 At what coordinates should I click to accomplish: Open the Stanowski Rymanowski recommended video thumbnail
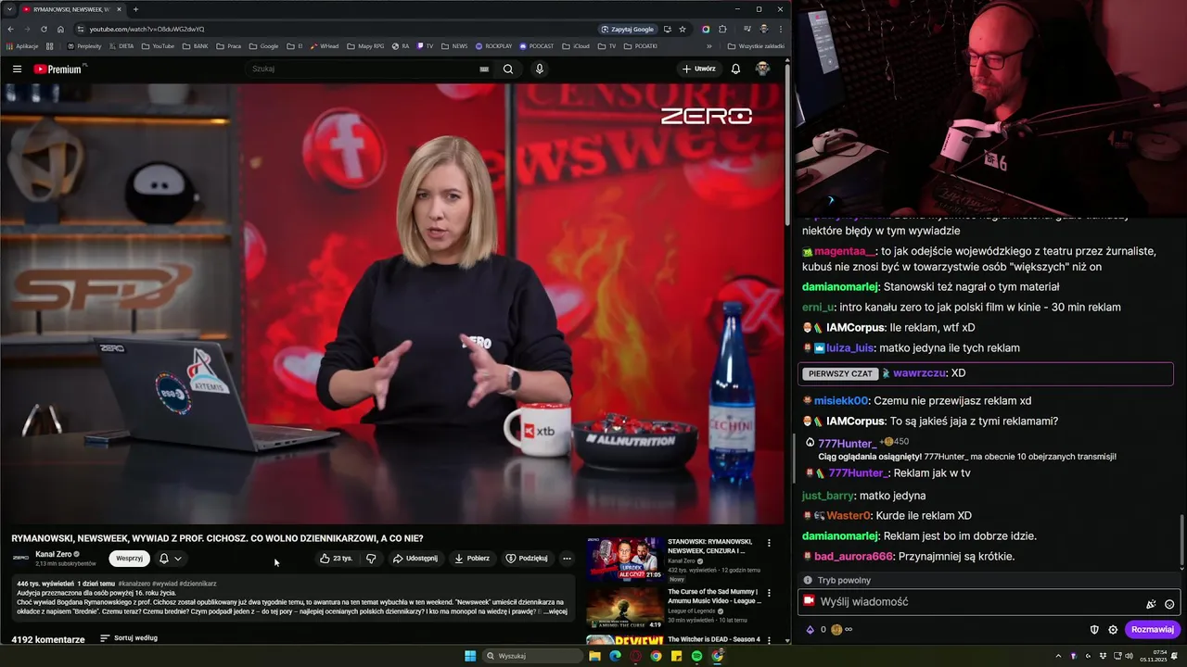(624, 559)
